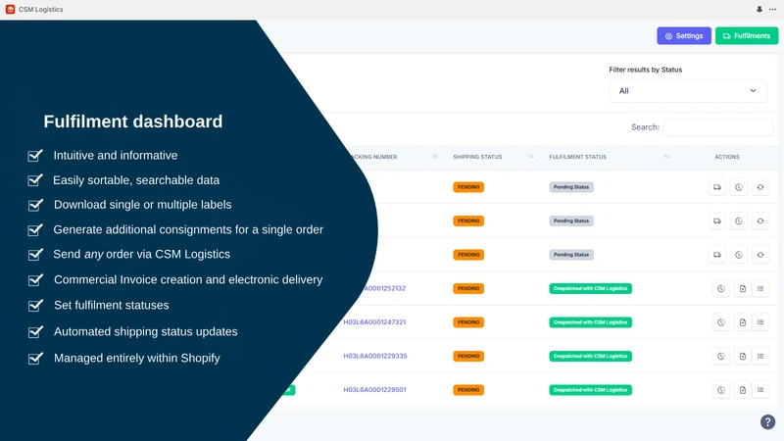Screen dimensions: 784x441
Task: Click the CSM Logistics app logo
Action: tap(10, 10)
